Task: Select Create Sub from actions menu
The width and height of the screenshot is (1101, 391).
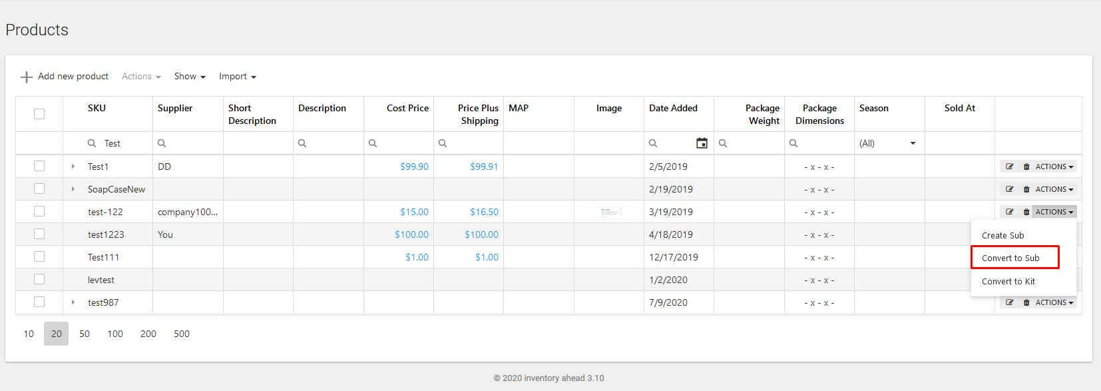Action: [1003, 235]
